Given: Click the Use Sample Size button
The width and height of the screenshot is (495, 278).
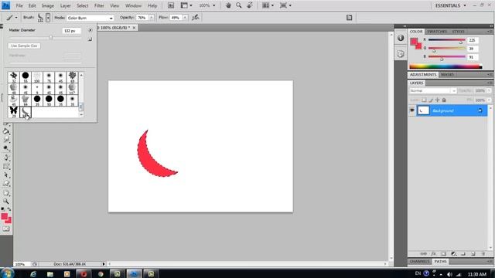Looking at the screenshot, I should click(x=24, y=46).
